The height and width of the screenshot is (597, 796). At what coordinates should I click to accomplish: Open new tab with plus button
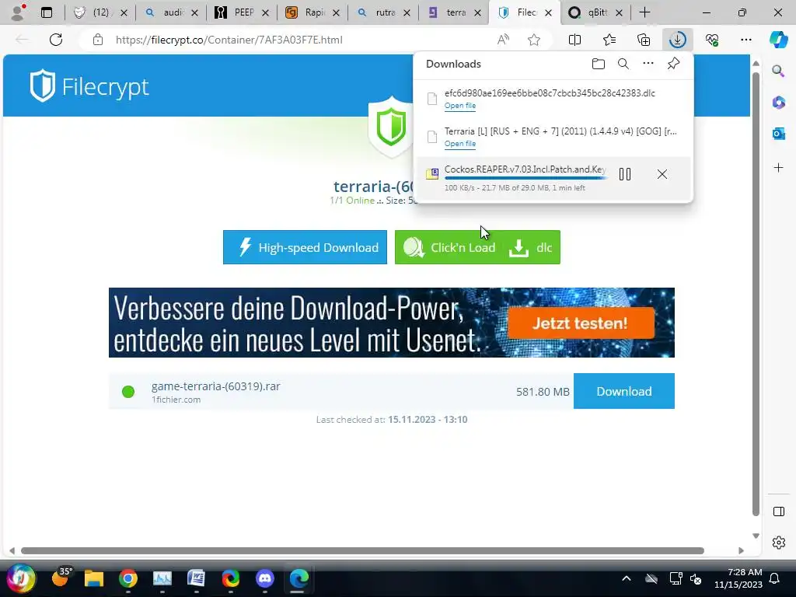click(x=644, y=12)
